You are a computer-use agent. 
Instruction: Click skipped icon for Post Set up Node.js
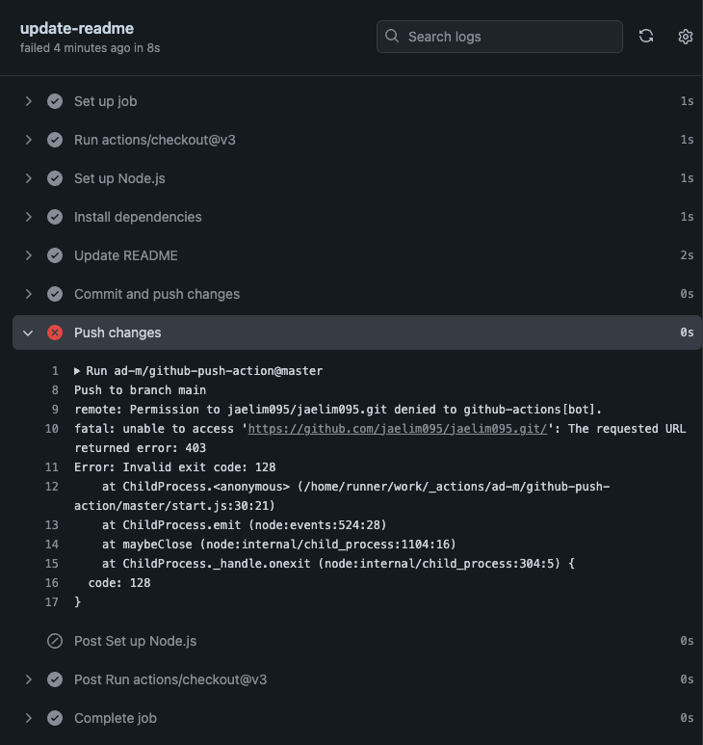55,641
